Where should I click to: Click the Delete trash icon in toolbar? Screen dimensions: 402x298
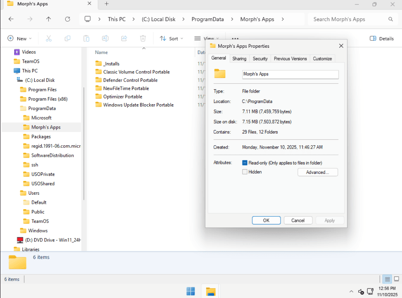click(x=143, y=39)
